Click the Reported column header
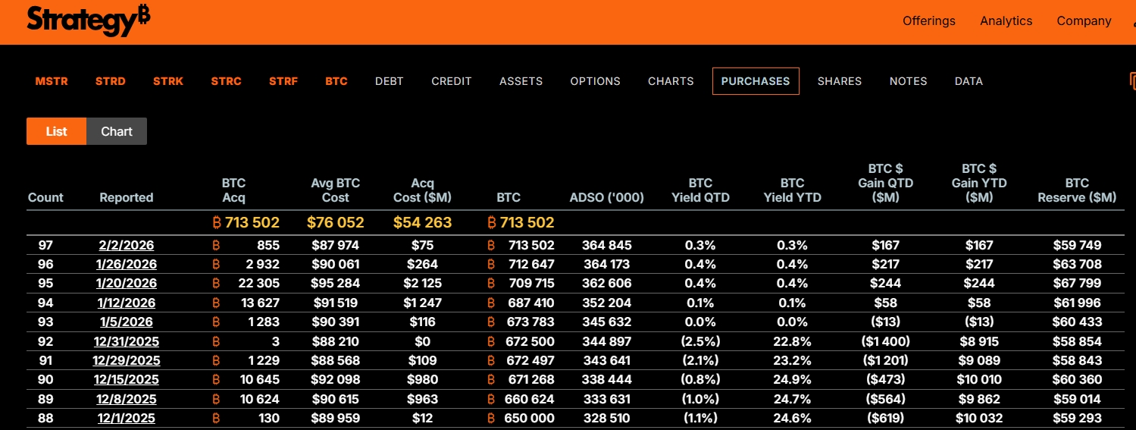 click(x=127, y=197)
